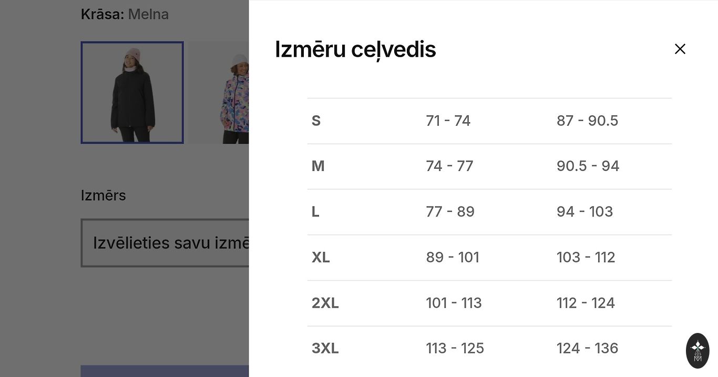Click the Izmēru ceļvedis heading

pyautogui.click(x=355, y=49)
